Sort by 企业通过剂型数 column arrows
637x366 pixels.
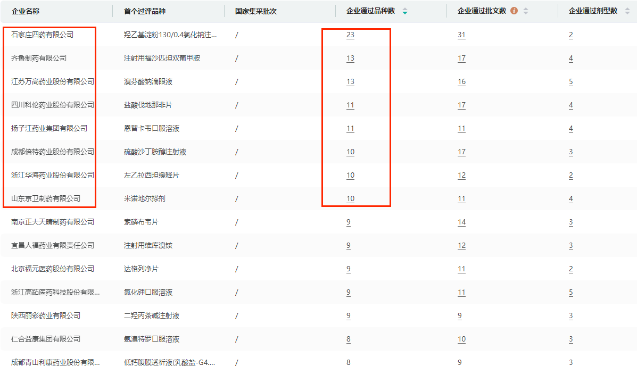627,11
